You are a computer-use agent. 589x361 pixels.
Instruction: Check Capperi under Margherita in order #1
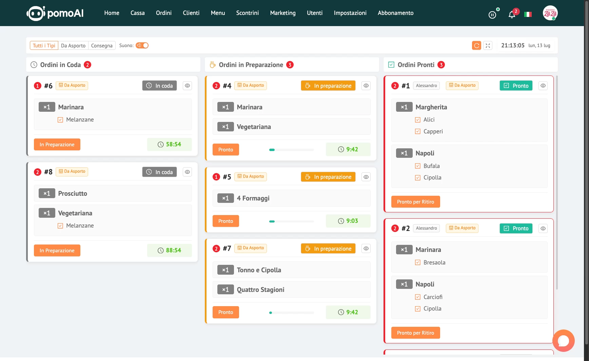tap(418, 131)
